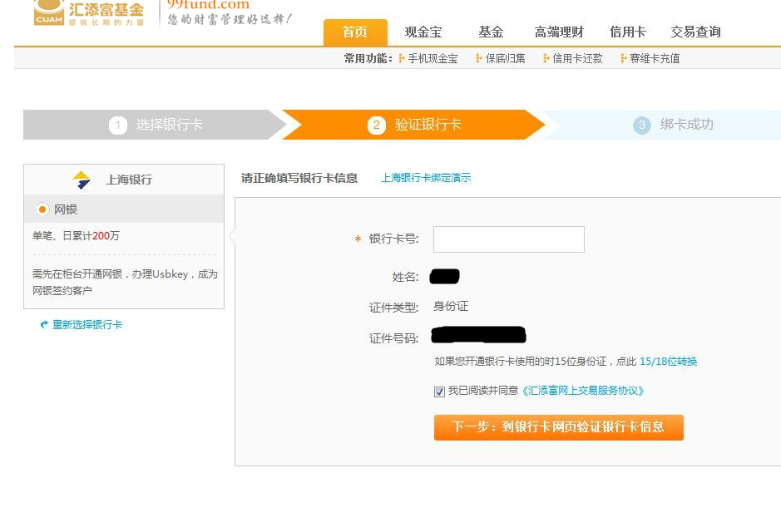The image size is (781, 532).
Task: Open the 信用卡还款 shortcut link
Action: coord(577,59)
